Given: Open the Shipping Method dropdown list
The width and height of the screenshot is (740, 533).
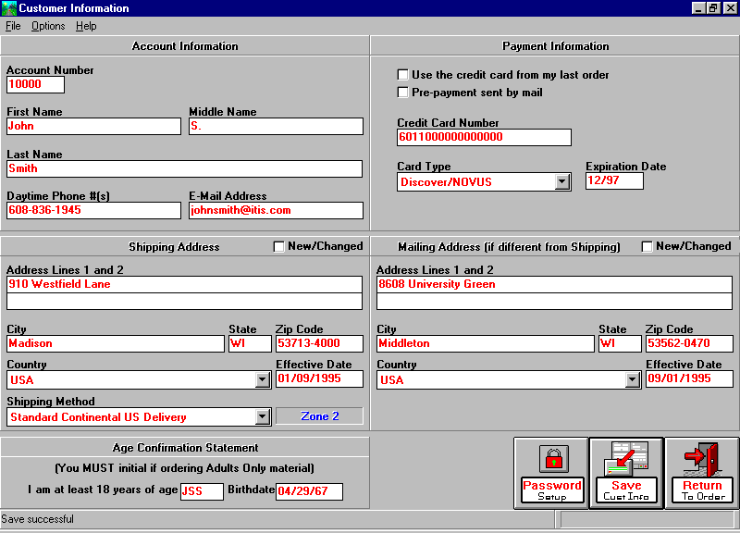Looking at the screenshot, I should pyautogui.click(x=263, y=417).
